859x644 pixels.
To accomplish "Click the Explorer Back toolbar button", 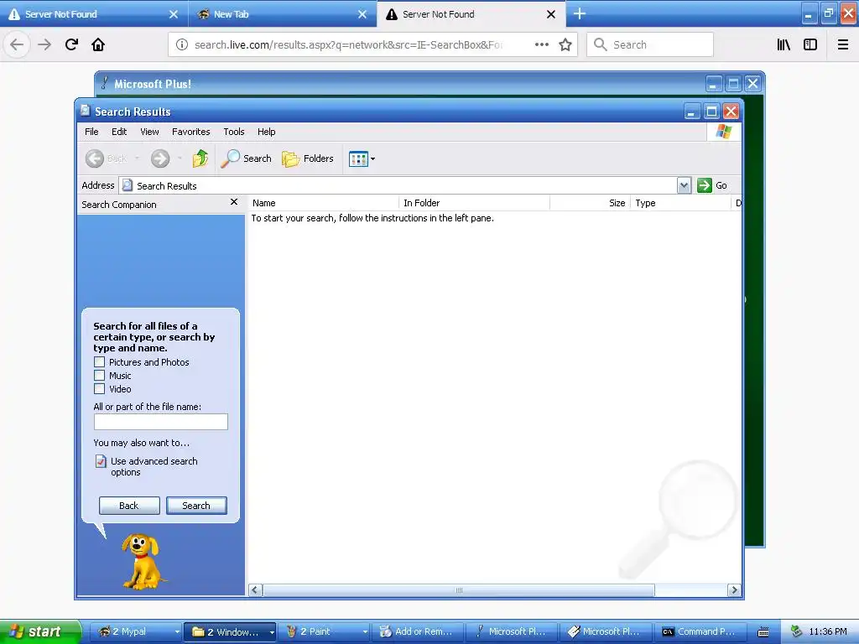I will pyautogui.click(x=107, y=158).
